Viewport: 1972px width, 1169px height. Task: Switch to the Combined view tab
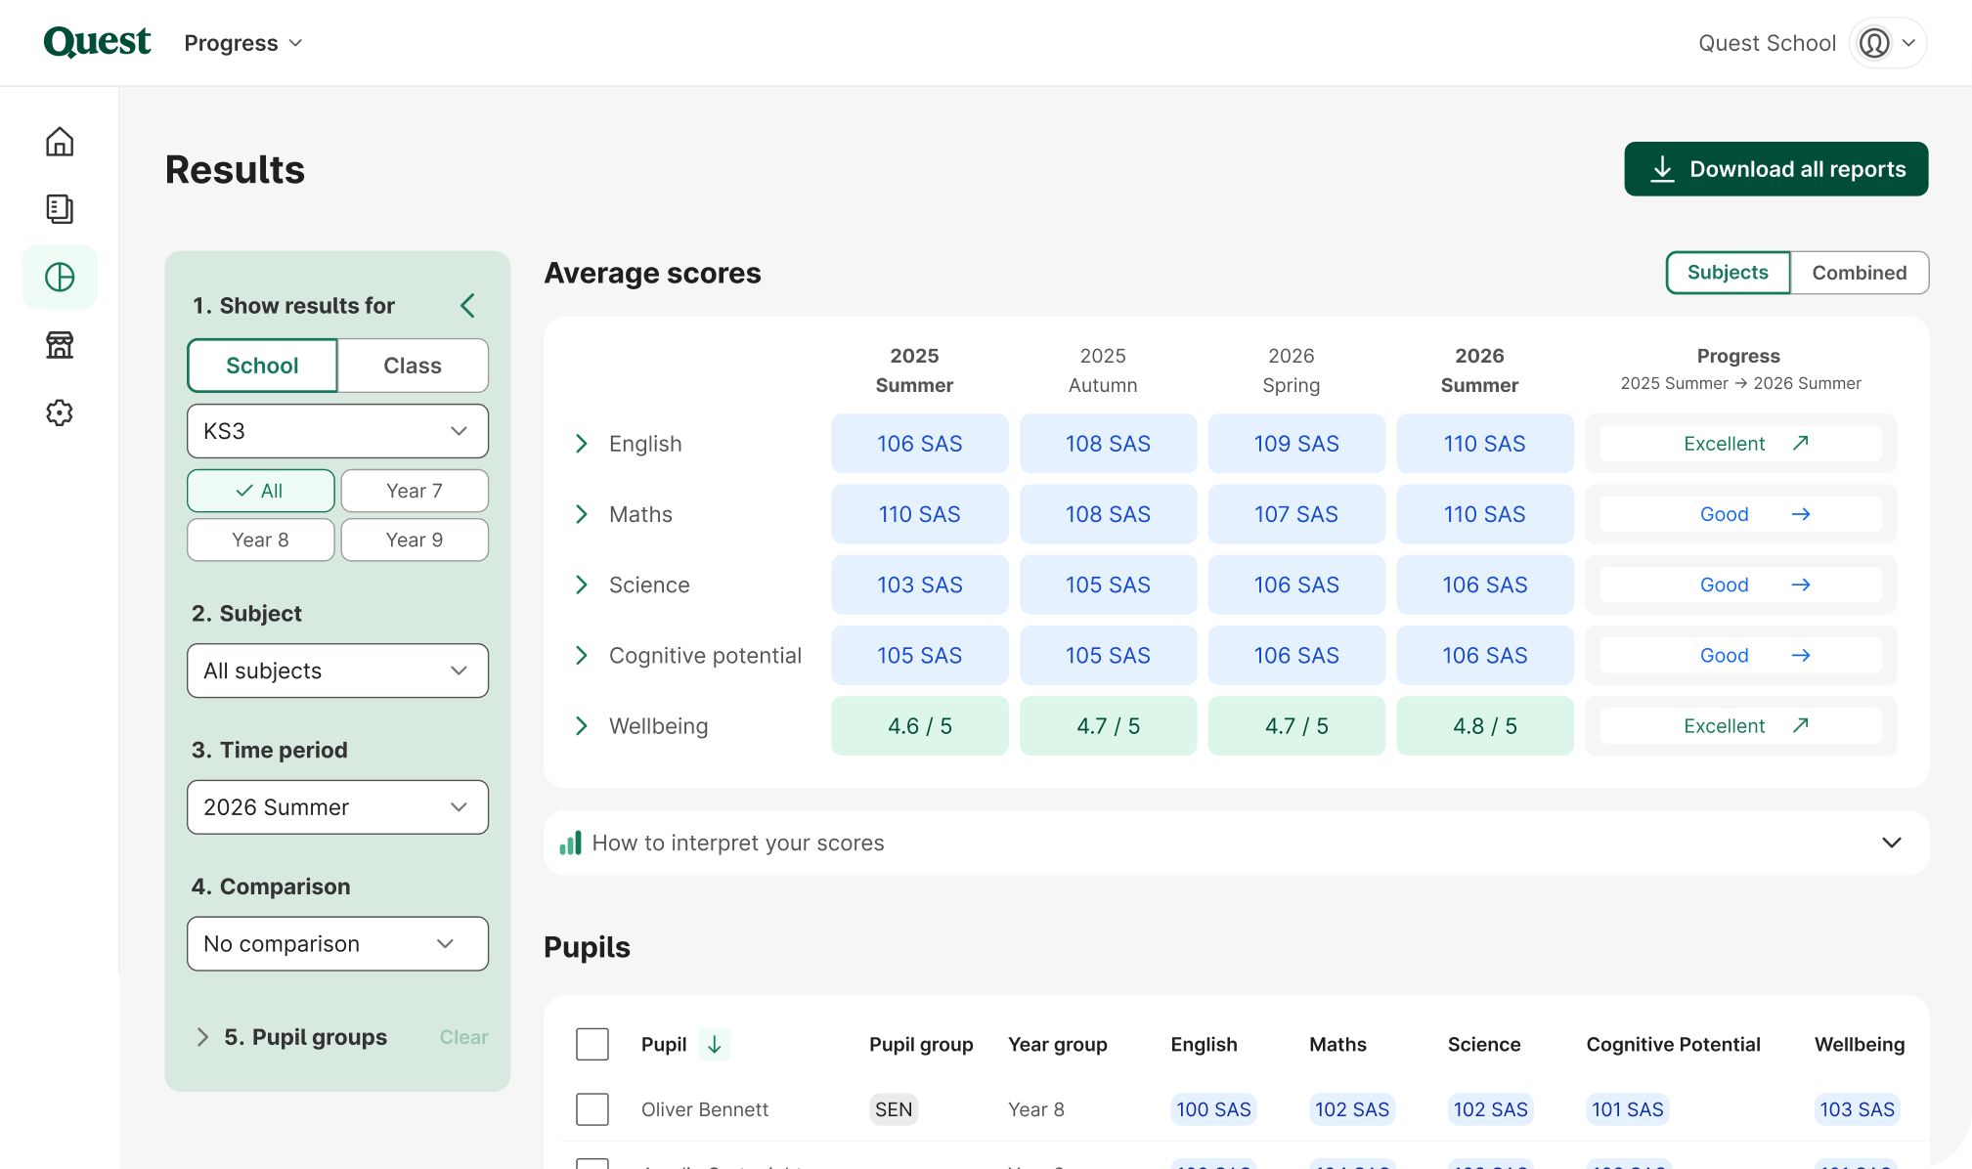pos(1859,273)
